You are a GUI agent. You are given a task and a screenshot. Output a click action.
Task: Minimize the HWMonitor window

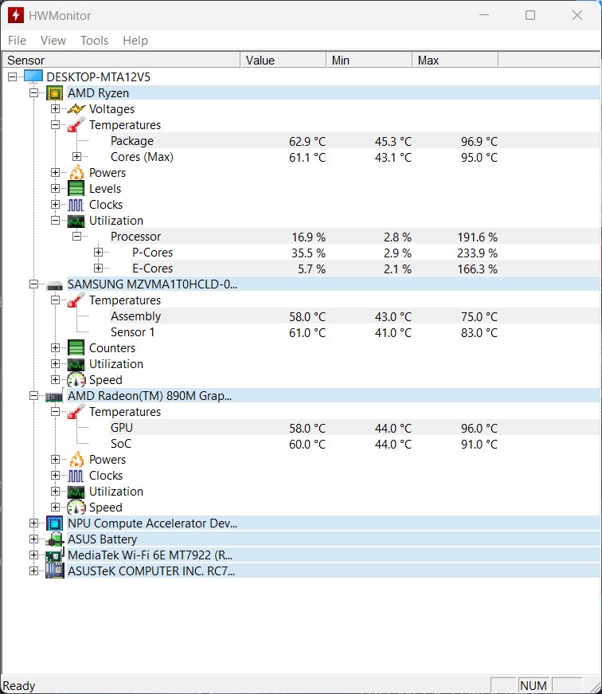[484, 15]
